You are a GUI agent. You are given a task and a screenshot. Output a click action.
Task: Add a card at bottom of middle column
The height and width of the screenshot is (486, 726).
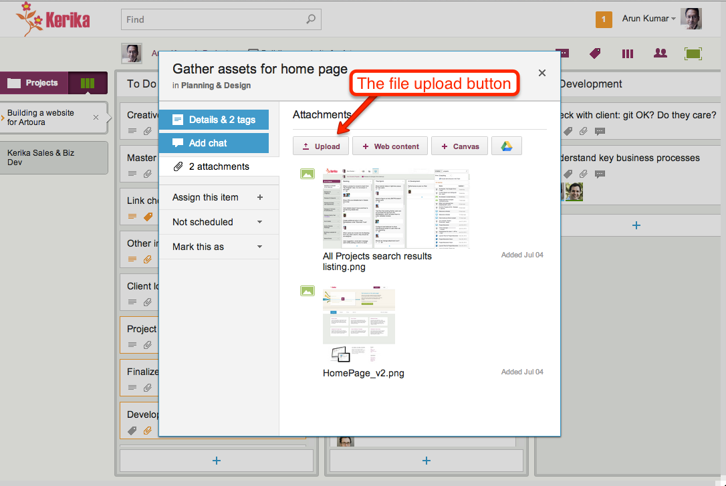click(427, 461)
